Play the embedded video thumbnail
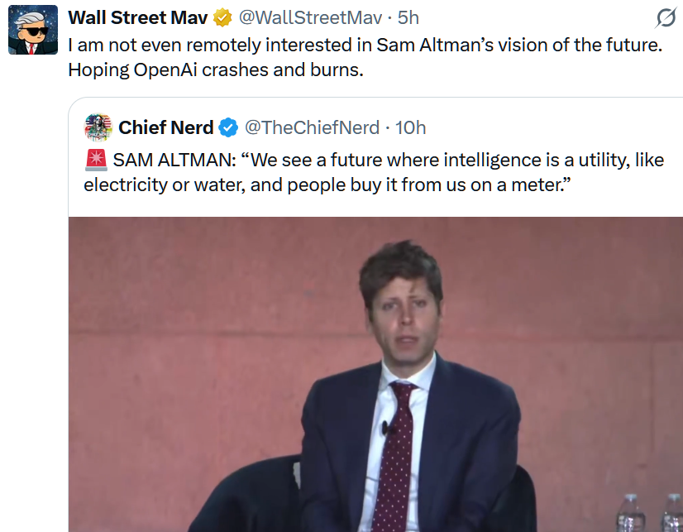 coord(375,374)
